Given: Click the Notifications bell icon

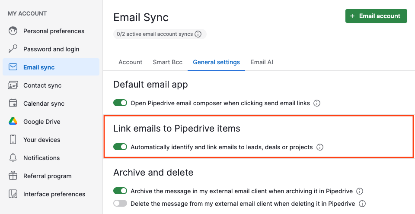Looking at the screenshot, I should 13,158.
